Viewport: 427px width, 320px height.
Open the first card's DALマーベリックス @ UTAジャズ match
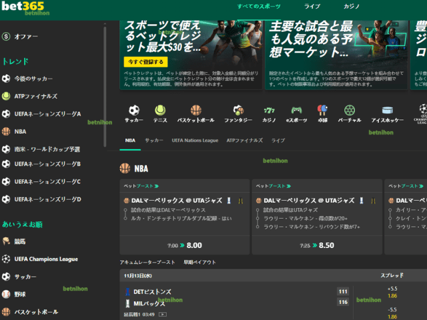coord(177,201)
